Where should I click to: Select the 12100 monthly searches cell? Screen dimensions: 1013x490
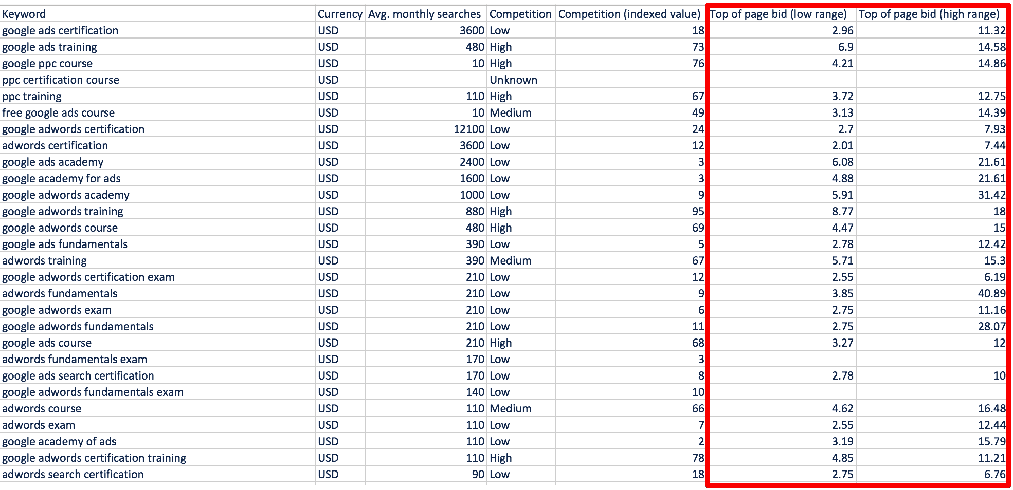click(x=426, y=129)
